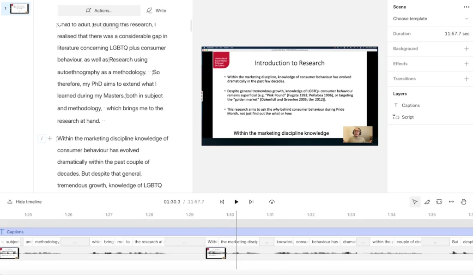473x275 pixels.
Task: Select the range resize tool with horizontal arrows
Action: 451,202
